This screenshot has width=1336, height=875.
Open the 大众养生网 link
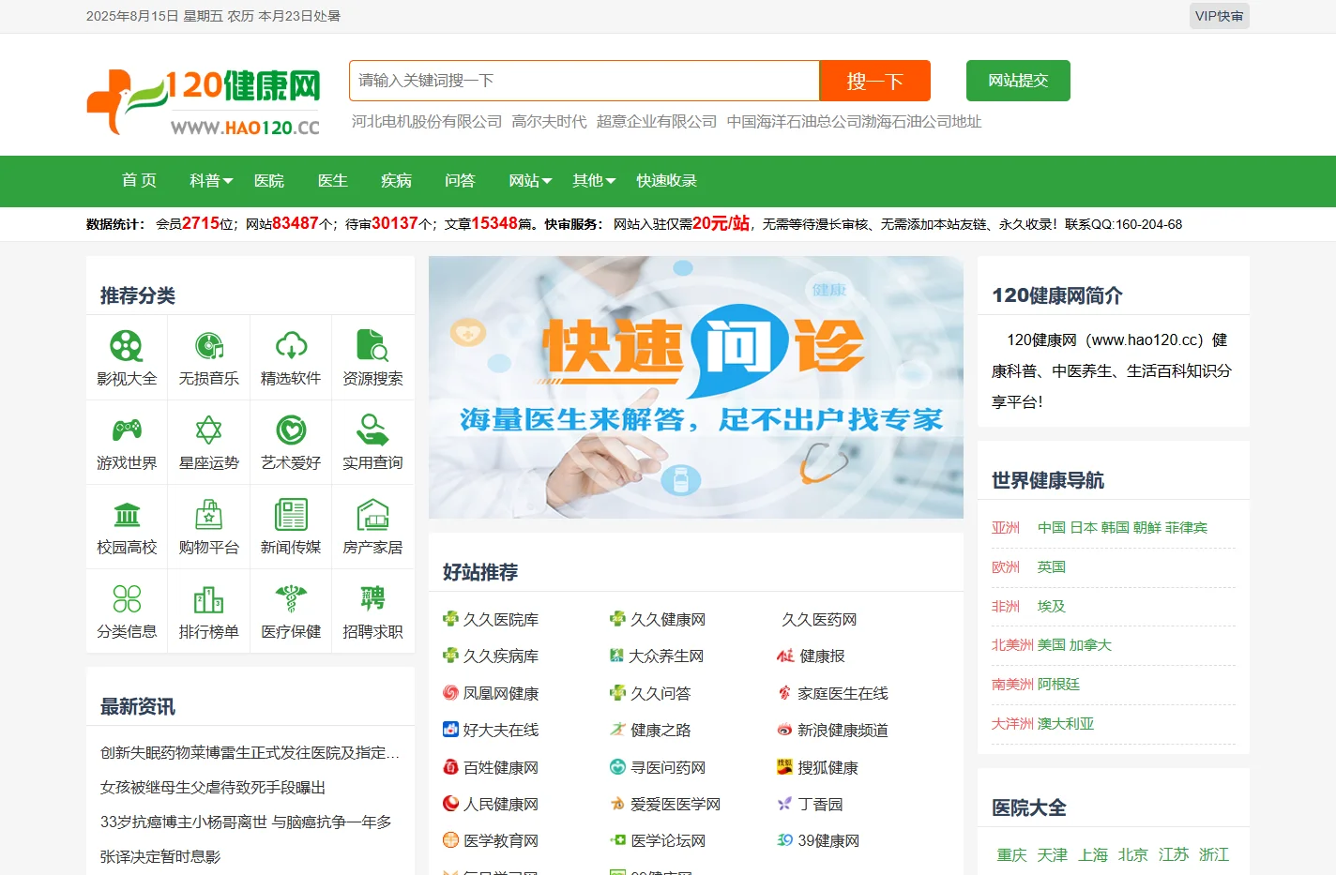coord(666,656)
